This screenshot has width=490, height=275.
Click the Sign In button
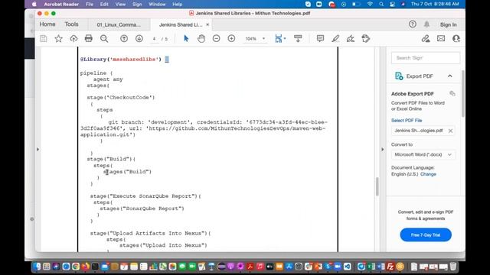(448, 24)
